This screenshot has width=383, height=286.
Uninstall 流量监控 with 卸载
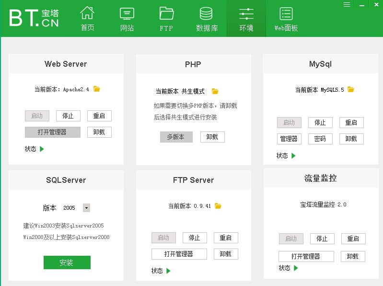coord(353,256)
